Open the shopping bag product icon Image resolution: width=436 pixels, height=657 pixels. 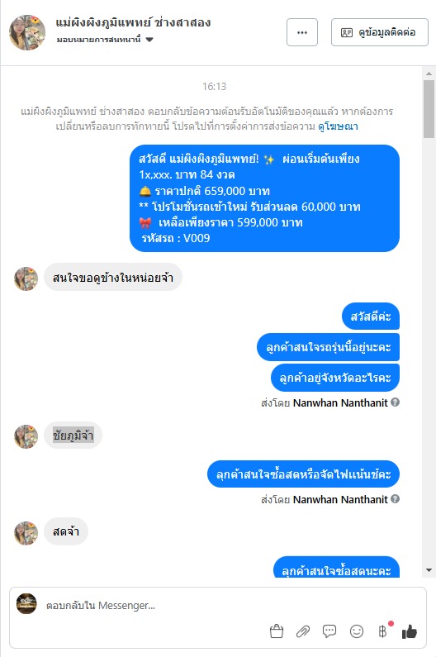[277, 631]
